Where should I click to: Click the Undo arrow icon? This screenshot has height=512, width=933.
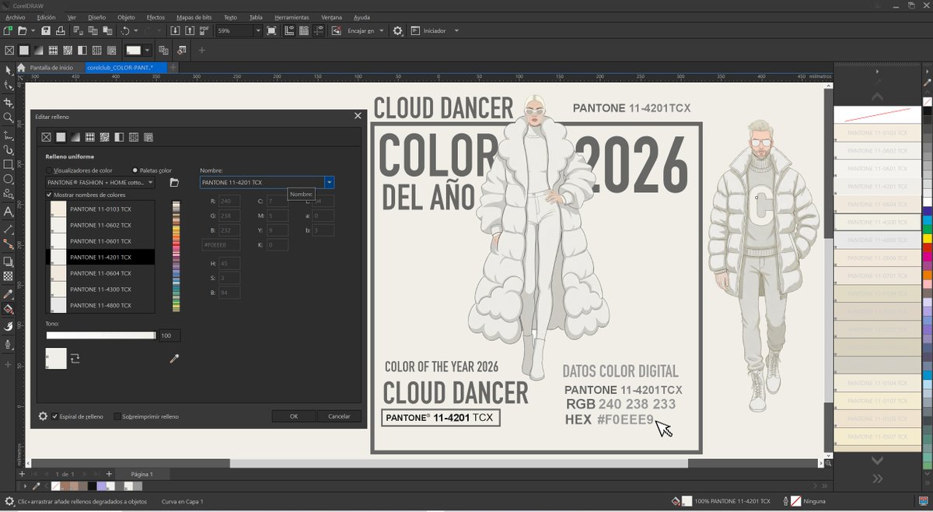[x=124, y=30]
